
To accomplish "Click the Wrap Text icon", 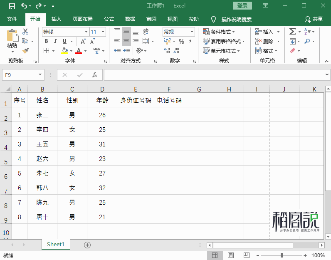I will pyautogui.click(x=146, y=32).
